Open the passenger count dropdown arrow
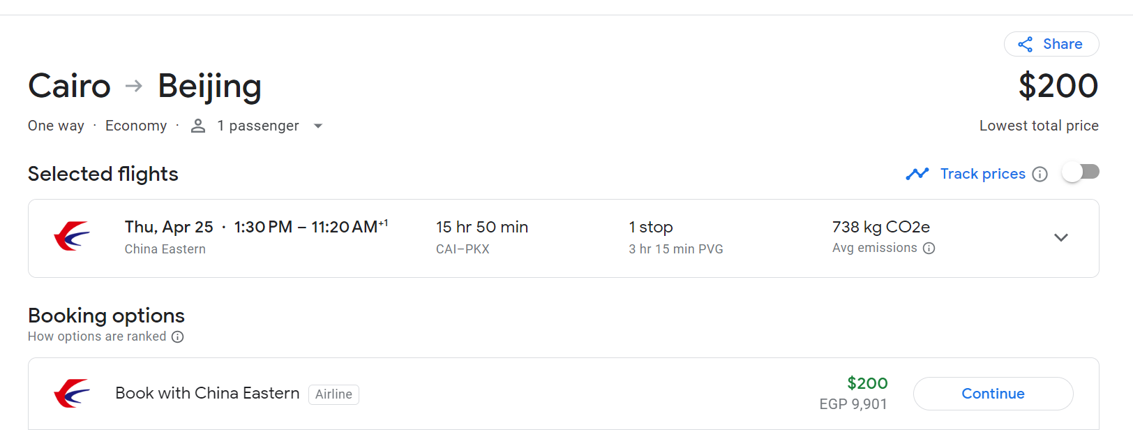Image resolution: width=1133 pixels, height=430 pixels. pos(318,126)
